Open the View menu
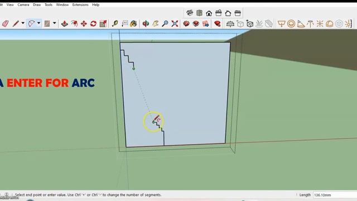Viewport: 357px width, 201px height. pos(10,5)
